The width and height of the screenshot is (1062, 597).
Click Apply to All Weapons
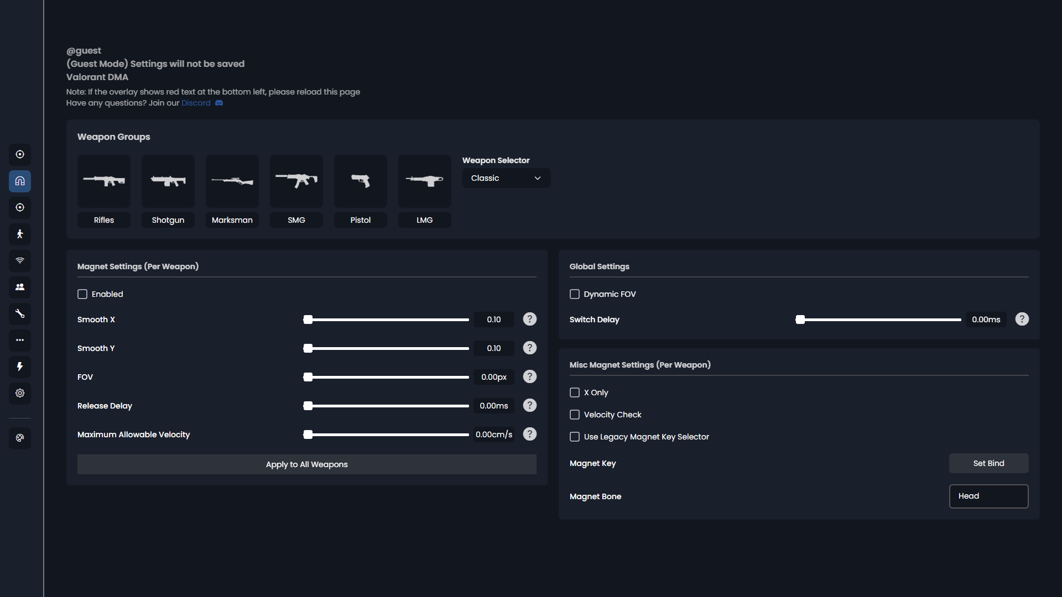coord(307,465)
